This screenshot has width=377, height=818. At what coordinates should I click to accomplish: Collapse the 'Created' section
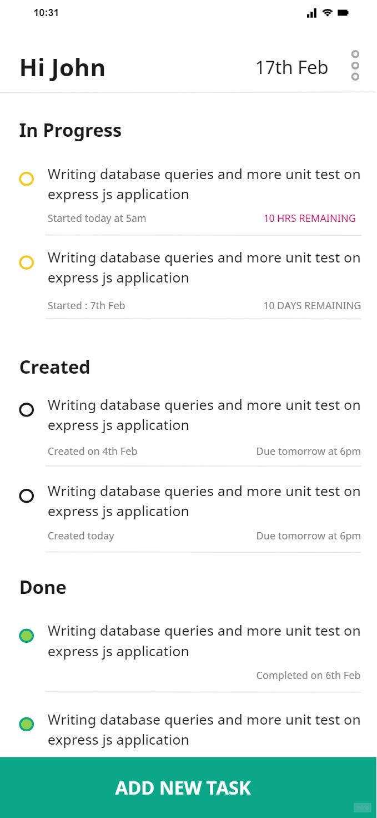54,367
